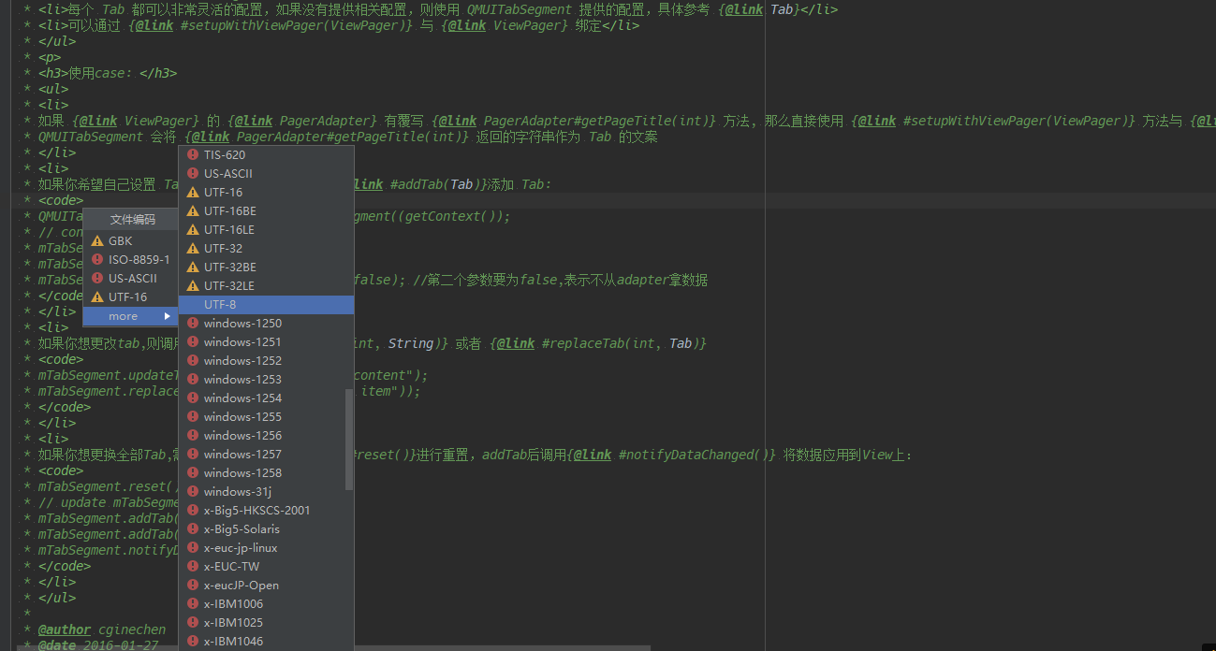Click the warning icon beside UTF-16BE
The width and height of the screenshot is (1216, 651).
click(193, 210)
